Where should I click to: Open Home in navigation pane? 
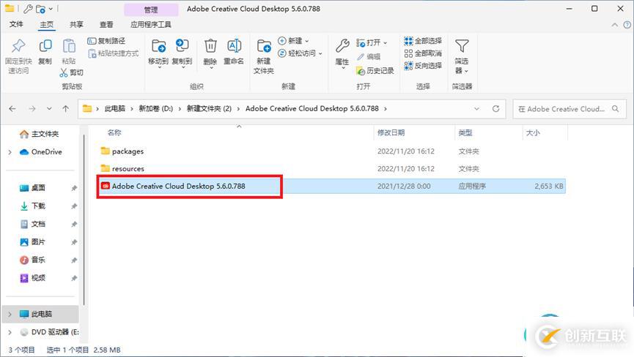click(x=40, y=134)
